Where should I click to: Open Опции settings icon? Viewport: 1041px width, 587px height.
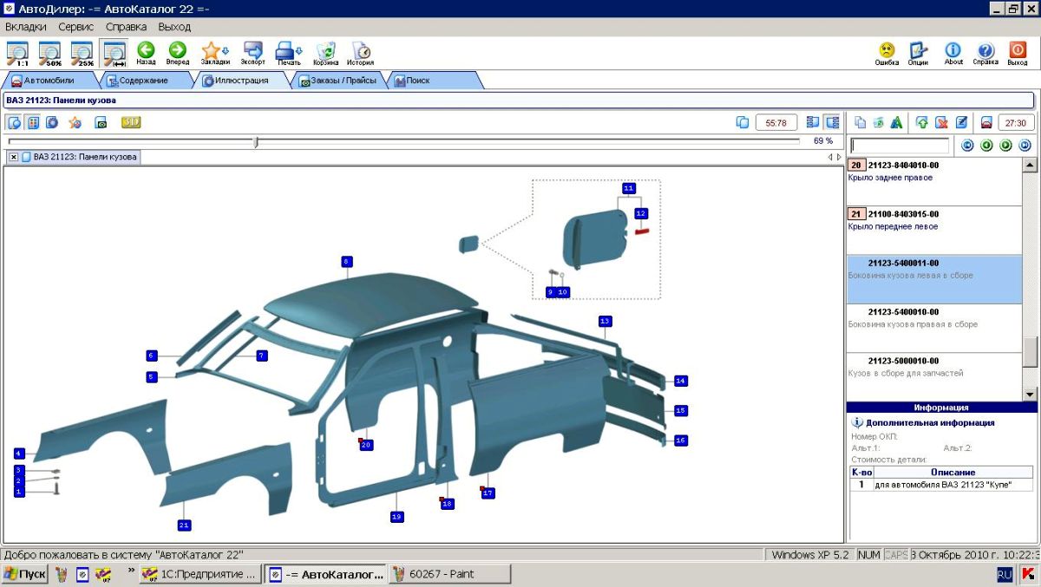(919, 54)
